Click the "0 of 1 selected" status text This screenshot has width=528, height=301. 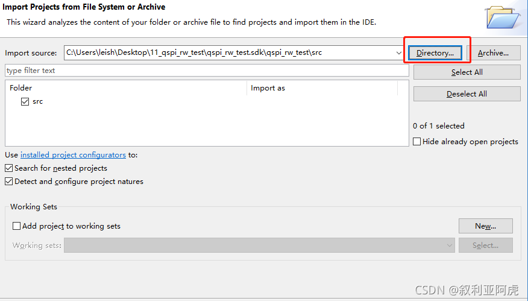[438, 125]
